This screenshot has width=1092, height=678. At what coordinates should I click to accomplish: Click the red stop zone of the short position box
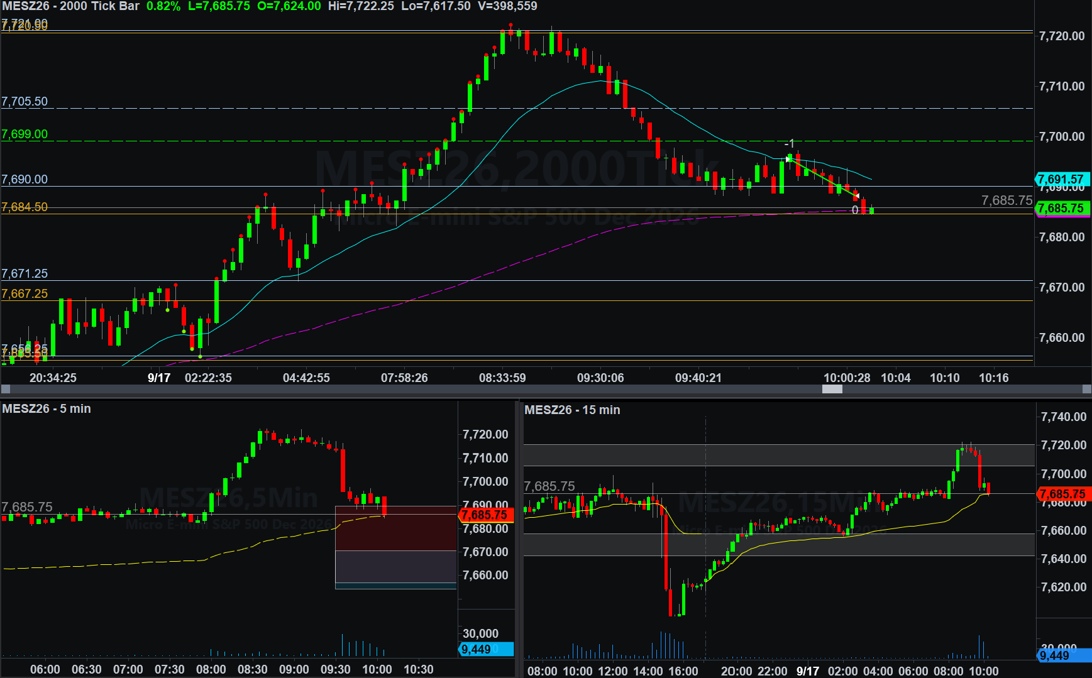coord(396,528)
